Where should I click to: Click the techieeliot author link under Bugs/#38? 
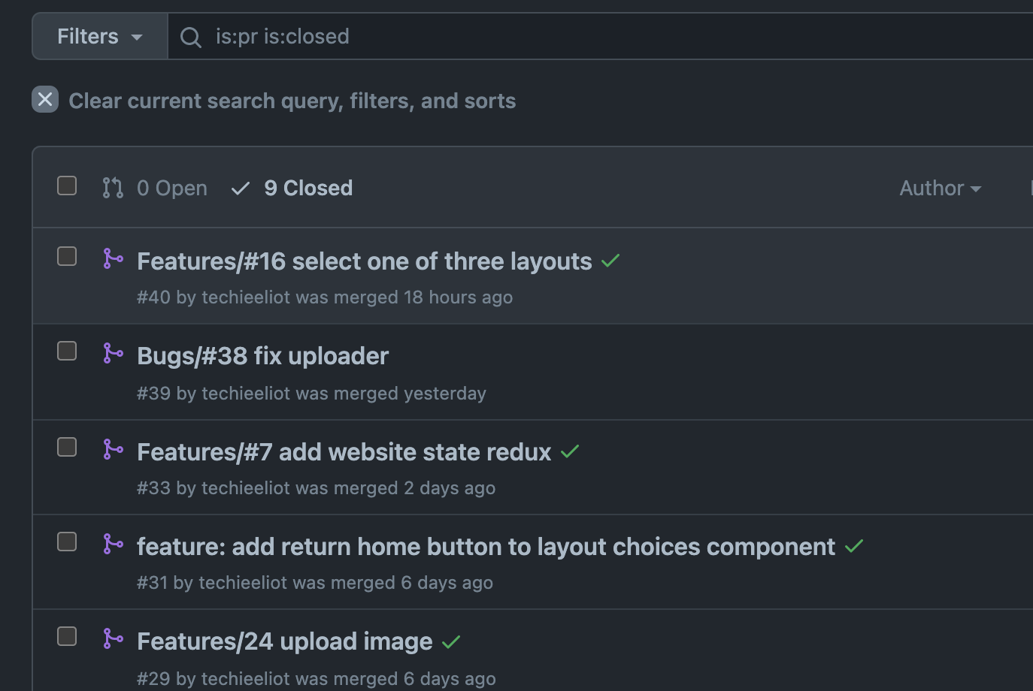246,393
